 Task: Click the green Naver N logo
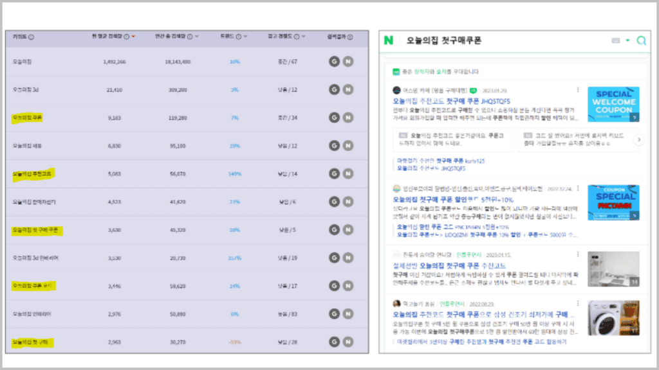[x=389, y=40]
